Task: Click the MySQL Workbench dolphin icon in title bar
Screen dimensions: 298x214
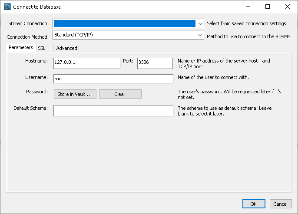Action: [x=7, y=7]
